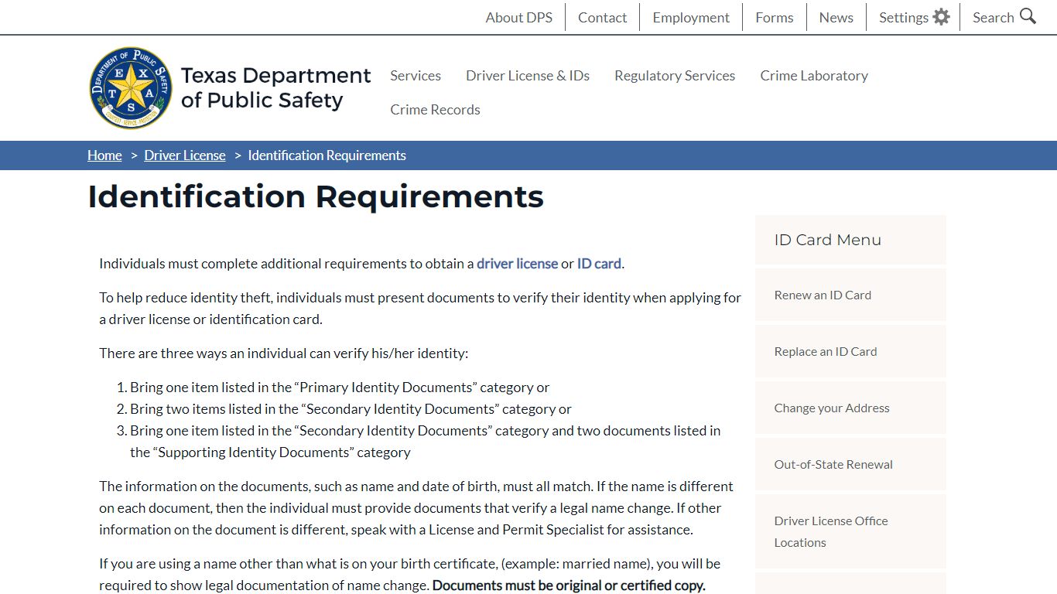This screenshot has height=594, width=1057.
Task: Click the Search magnifier icon
Action: click(1028, 16)
